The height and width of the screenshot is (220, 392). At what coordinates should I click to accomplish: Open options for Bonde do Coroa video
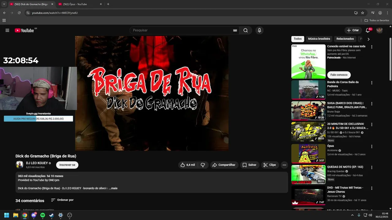coord(372,83)
